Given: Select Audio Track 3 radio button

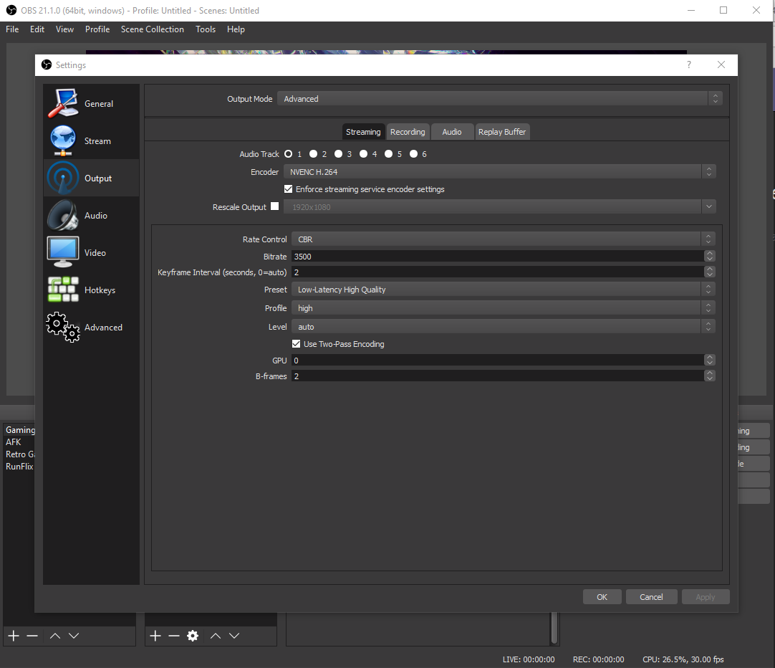Looking at the screenshot, I should [x=338, y=153].
